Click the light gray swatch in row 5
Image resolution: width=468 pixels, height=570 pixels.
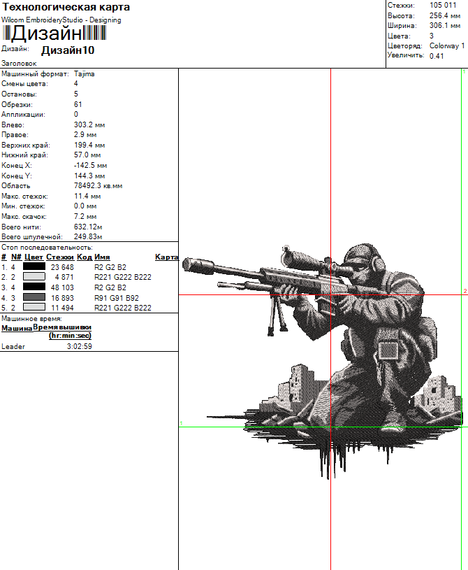(34, 307)
